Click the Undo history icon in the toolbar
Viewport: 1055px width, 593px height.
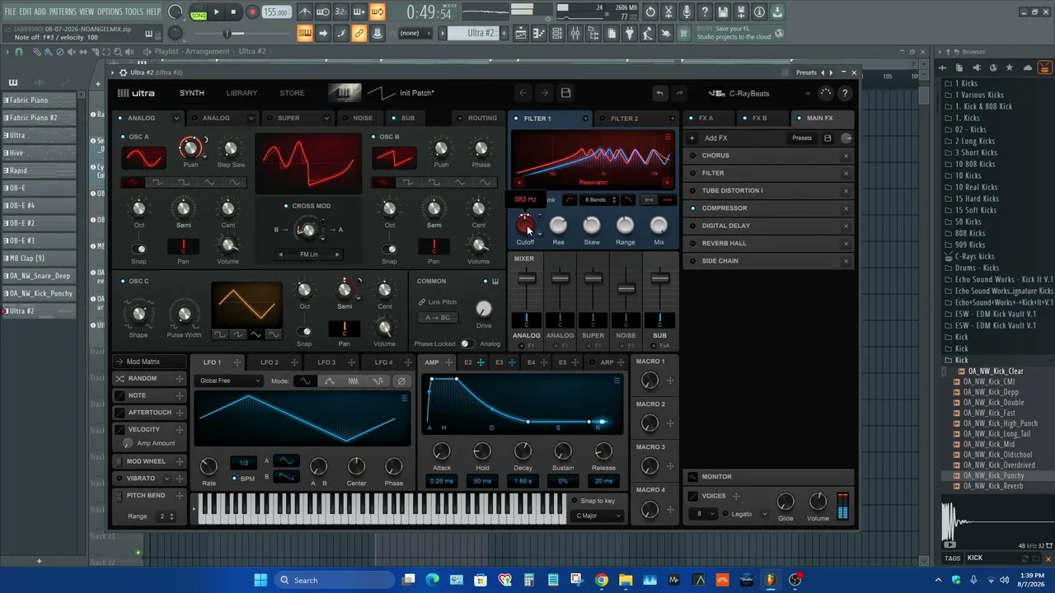[650, 12]
